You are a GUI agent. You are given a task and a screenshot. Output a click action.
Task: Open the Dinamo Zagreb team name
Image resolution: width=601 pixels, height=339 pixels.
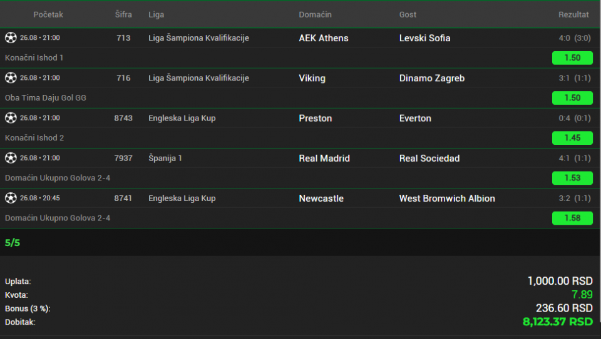pos(432,78)
